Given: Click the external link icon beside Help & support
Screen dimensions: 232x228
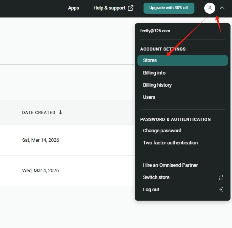Looking at the screenshot, I should click(x=131, y=8).
